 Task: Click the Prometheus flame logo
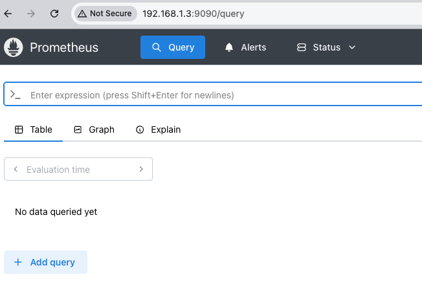14,47
